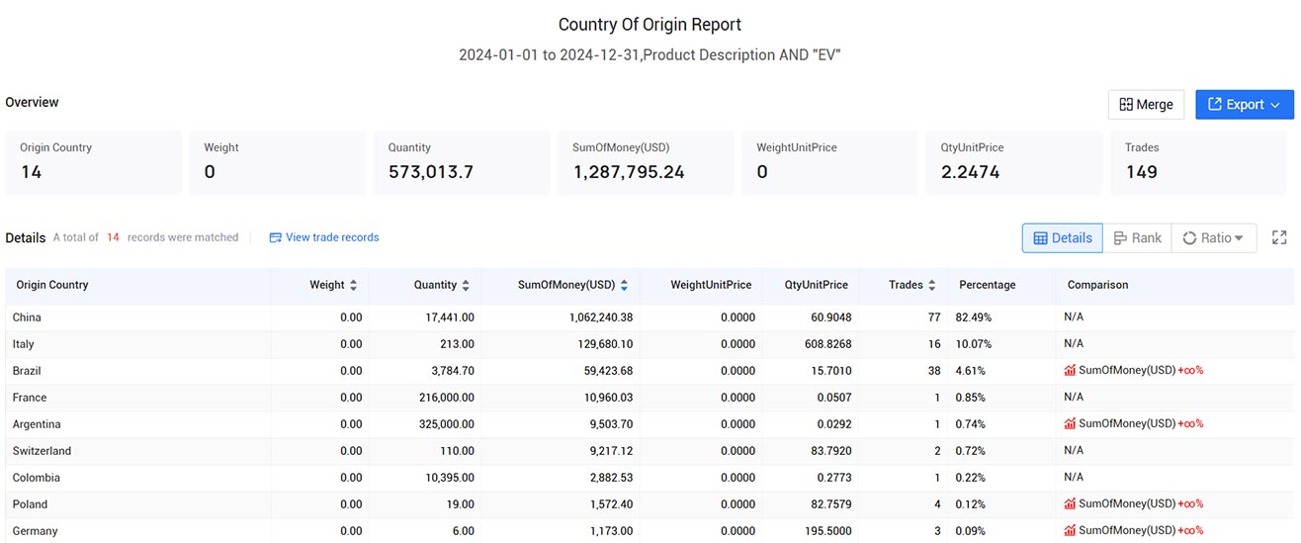Click trend chart icon in Poland row
The height and width of the screenshot is (543, 1301).
(x=1070, y=504)
